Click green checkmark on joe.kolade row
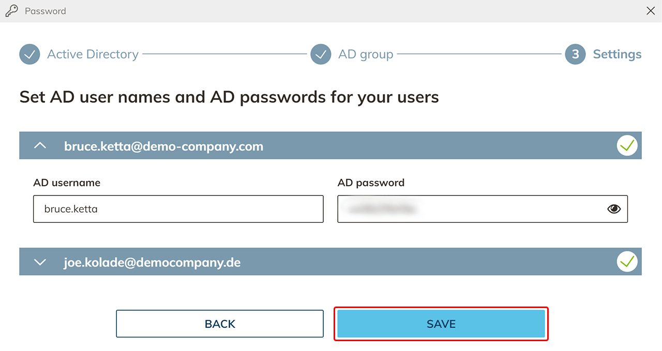This screenshot has height=351, width=662. [627, 262]
